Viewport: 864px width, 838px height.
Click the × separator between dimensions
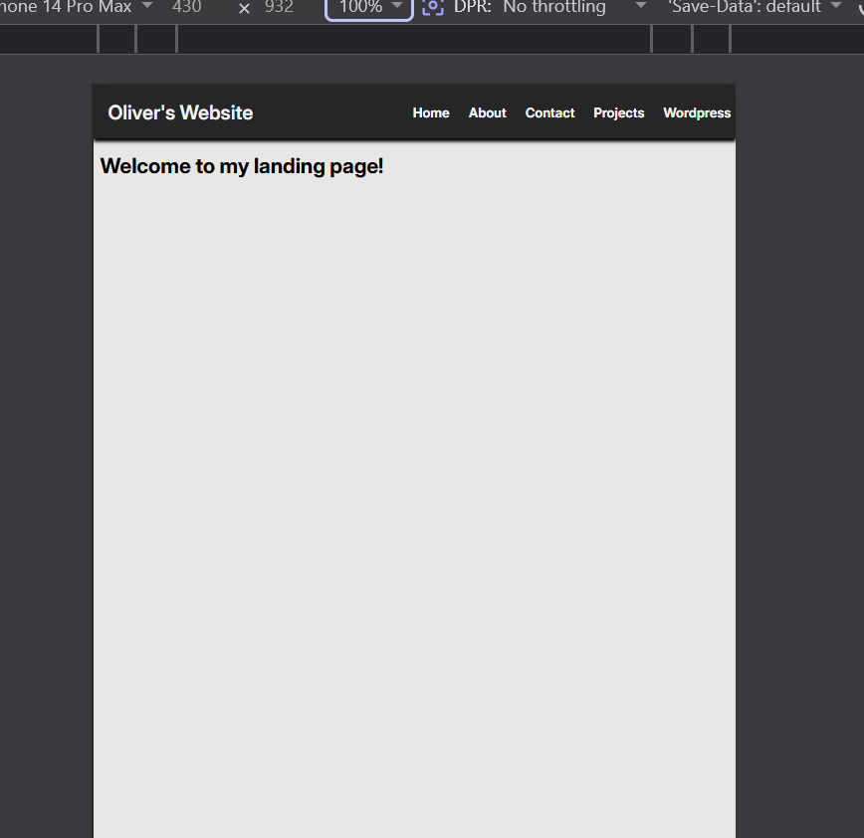click(x=244, y=8)
